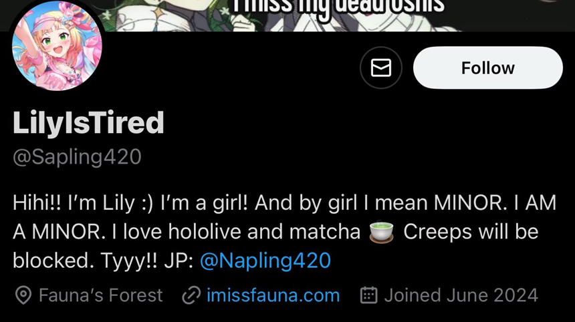Open the direct message envelope icon
Viewport: 575px width, 322px height.
point(380,67)
